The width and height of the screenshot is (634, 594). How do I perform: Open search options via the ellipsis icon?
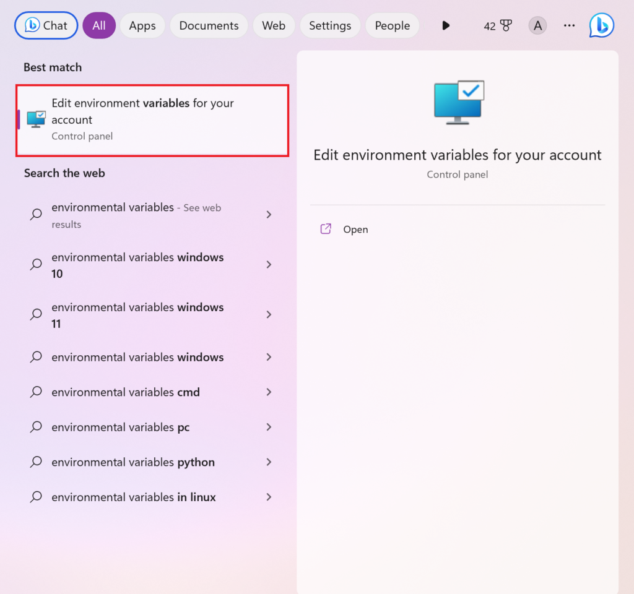[x=569, y=25]
